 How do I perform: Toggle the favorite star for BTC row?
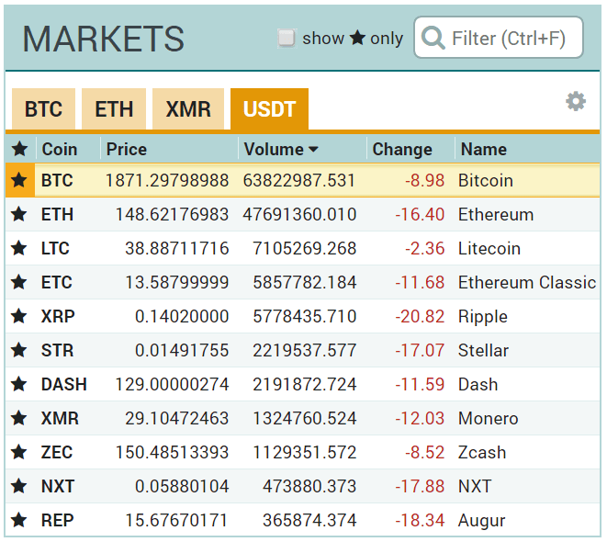pos(19,180)
